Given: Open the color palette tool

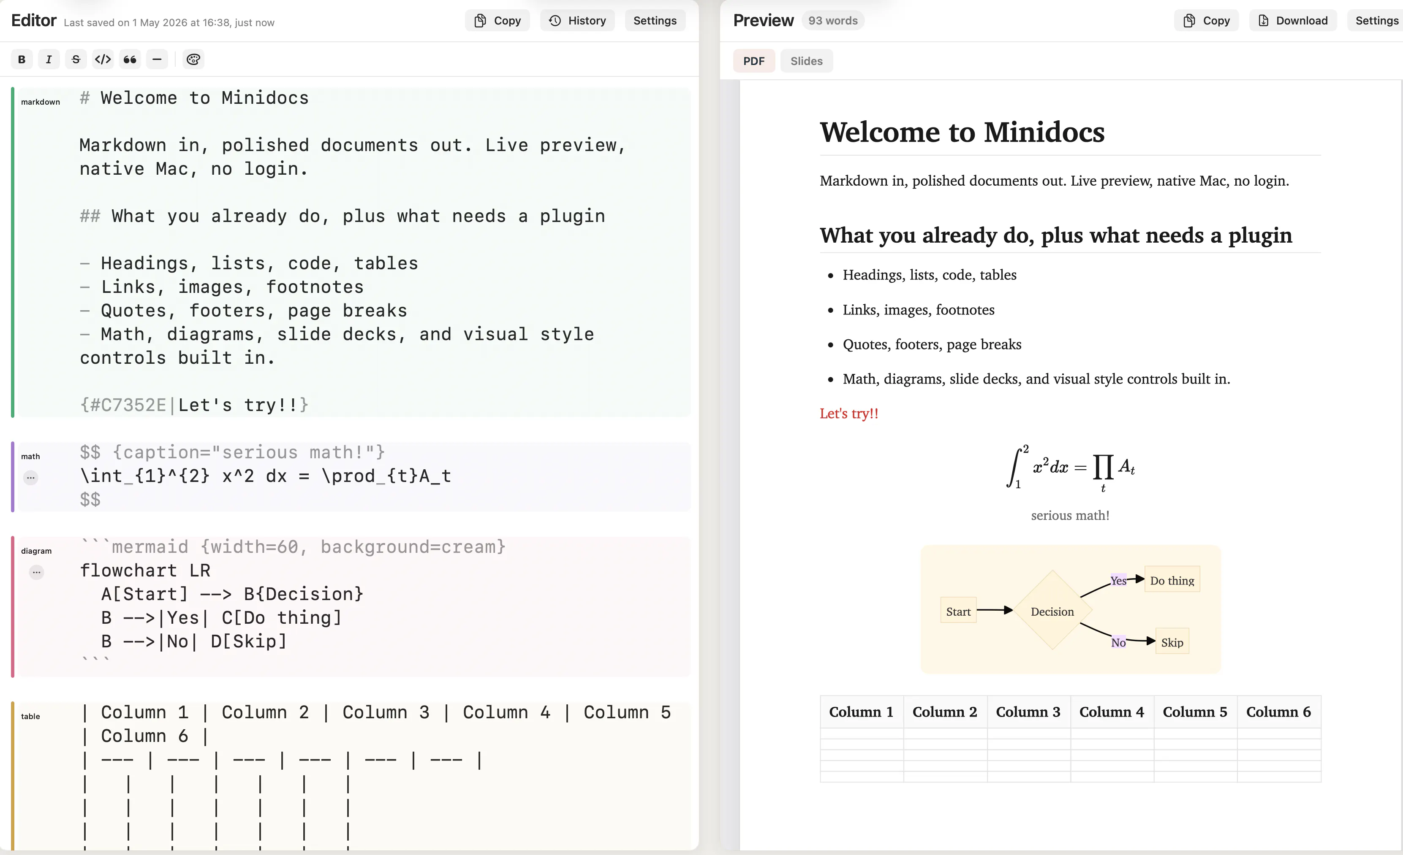Looking at the screenshot, I should tap(193, 59).
